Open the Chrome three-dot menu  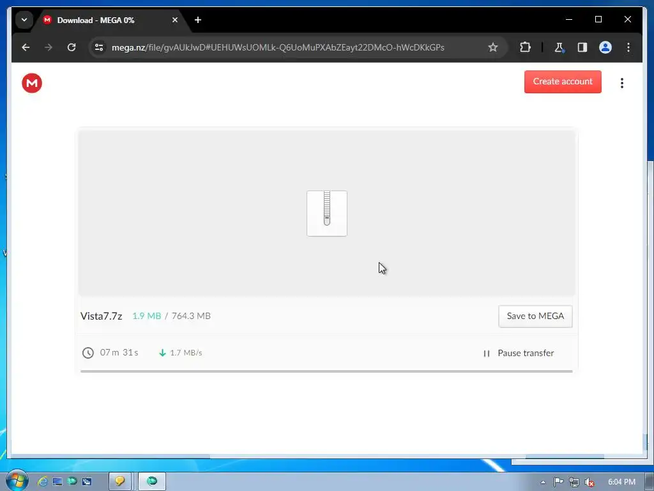628,47
